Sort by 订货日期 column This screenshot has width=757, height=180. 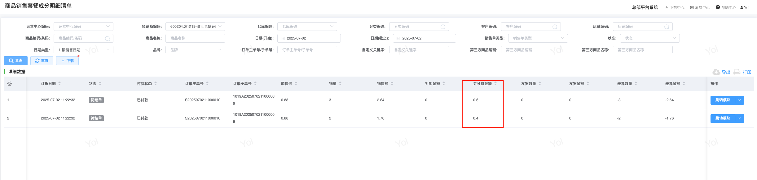pyautogui.click(x=59, y=84)
